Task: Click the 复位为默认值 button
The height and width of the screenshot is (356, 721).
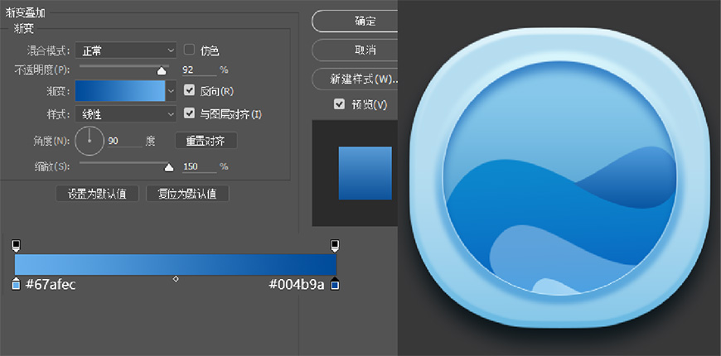Action: pyautogui.click(x=187, y=194)
